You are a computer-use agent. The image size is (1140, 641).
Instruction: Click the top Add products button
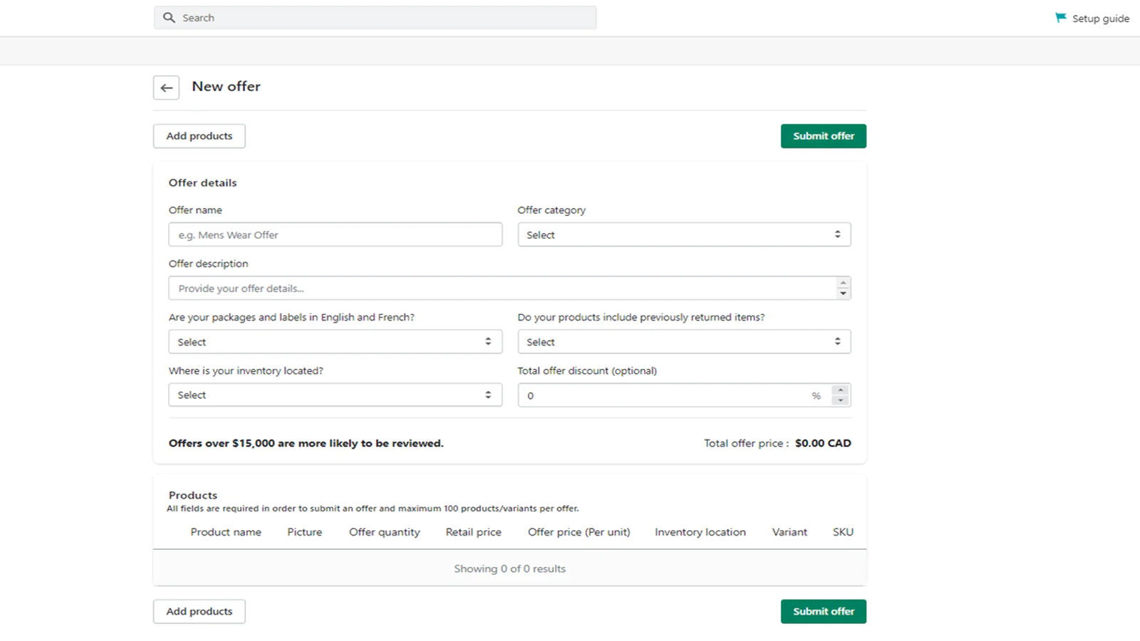tap(199, 136)
